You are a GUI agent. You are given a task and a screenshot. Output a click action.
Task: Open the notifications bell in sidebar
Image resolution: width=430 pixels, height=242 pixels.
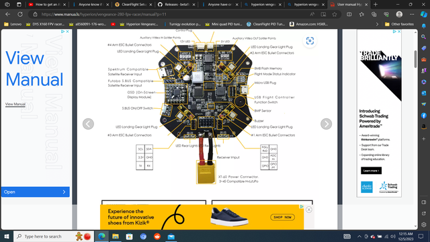(x=424, y=26)
